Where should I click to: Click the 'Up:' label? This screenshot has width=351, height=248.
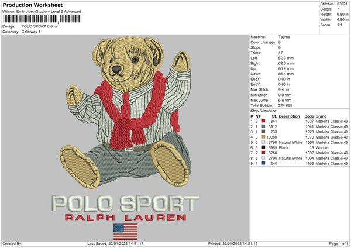(x=253, y=68)
